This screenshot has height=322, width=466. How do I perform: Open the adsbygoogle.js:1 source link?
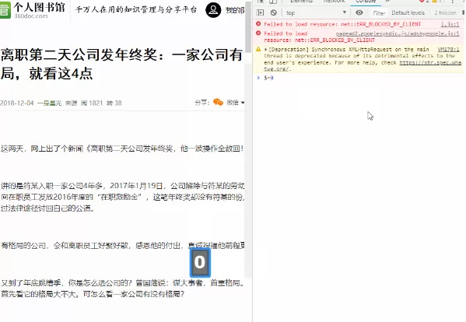point(398,33)
